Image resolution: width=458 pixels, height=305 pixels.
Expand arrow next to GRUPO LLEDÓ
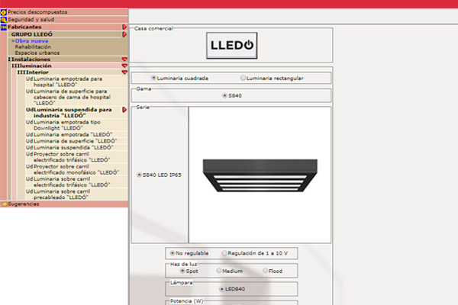point(124,34)
